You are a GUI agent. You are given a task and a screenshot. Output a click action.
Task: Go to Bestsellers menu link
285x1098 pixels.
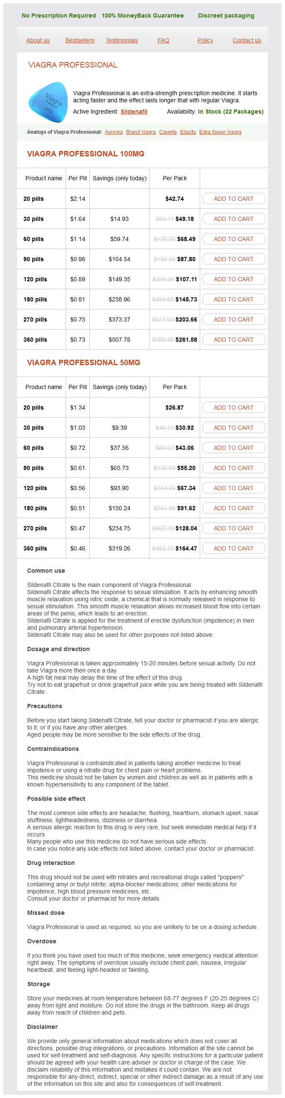point(80,41)
